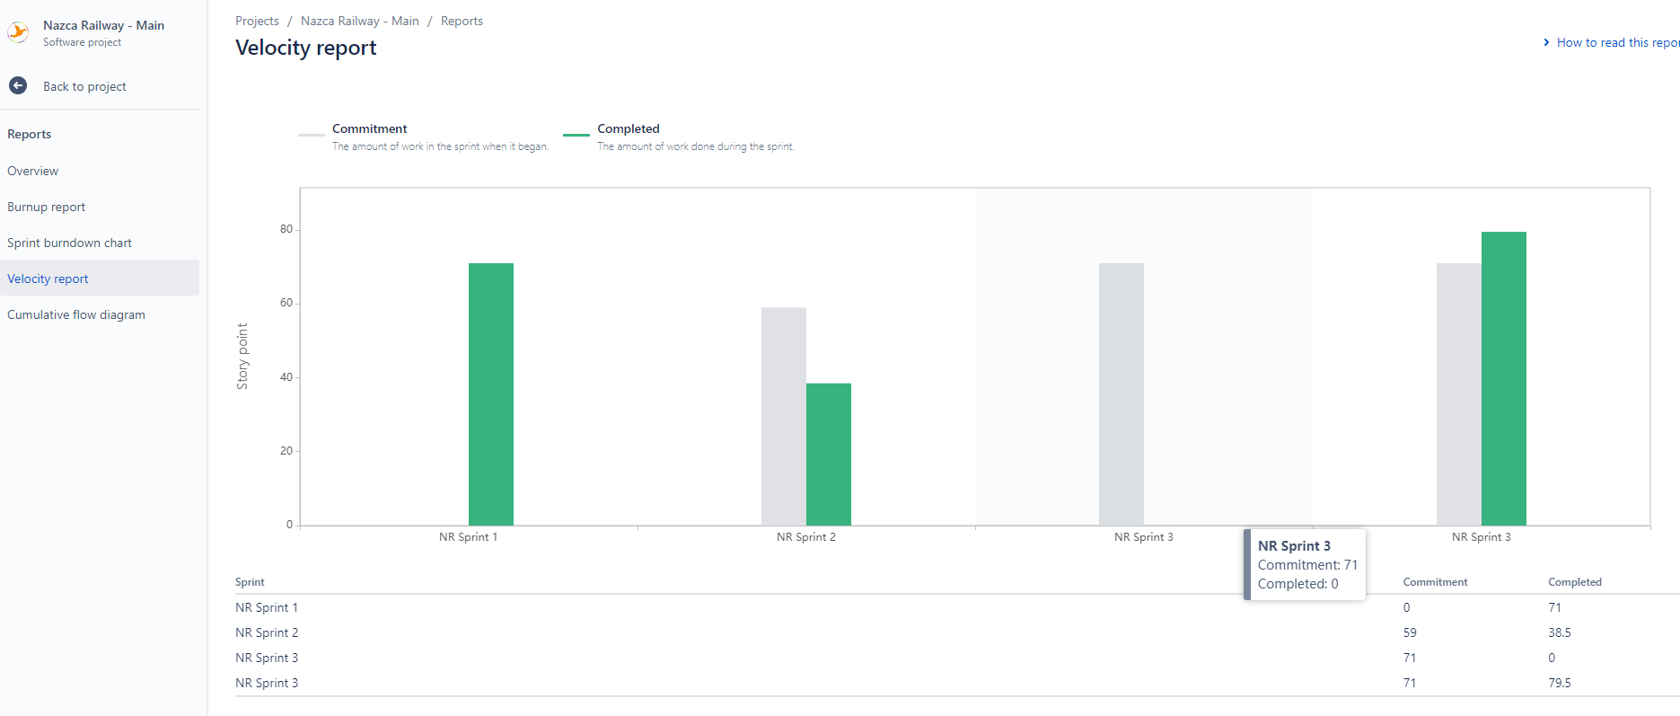Viewport: 1680px width, 716px height.
Task: Click Nazca Railway - Main breadcrumb
Action: [360, 21]
